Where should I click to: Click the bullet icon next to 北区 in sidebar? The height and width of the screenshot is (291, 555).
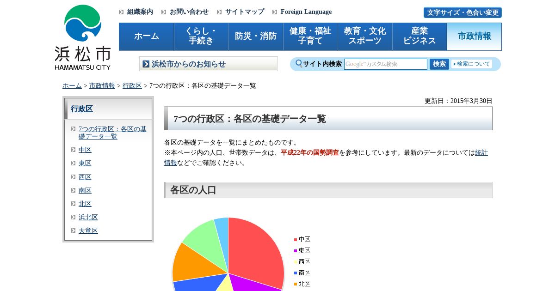click(73, 204)
